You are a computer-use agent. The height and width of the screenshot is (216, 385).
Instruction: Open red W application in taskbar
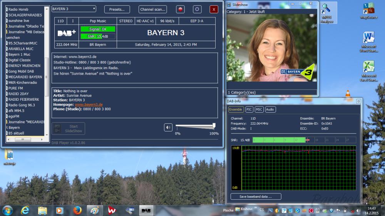(x=112, y=211)
